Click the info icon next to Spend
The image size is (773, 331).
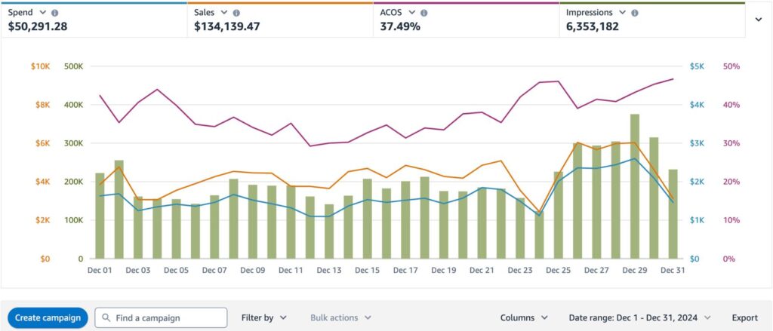click(x=55, y=14)
